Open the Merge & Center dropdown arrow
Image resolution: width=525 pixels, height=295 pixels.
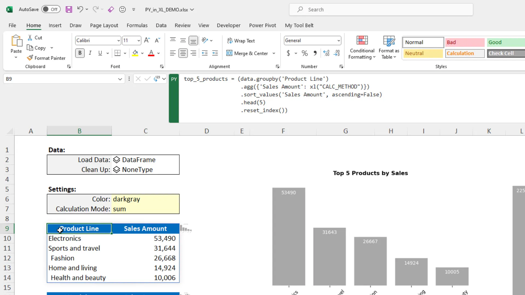point(274,53)
